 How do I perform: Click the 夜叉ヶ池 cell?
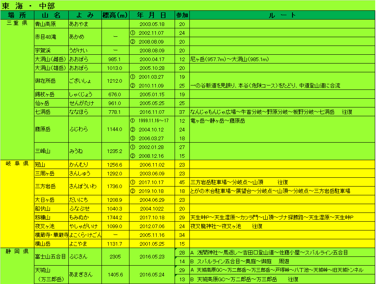(x=51, y=226)
